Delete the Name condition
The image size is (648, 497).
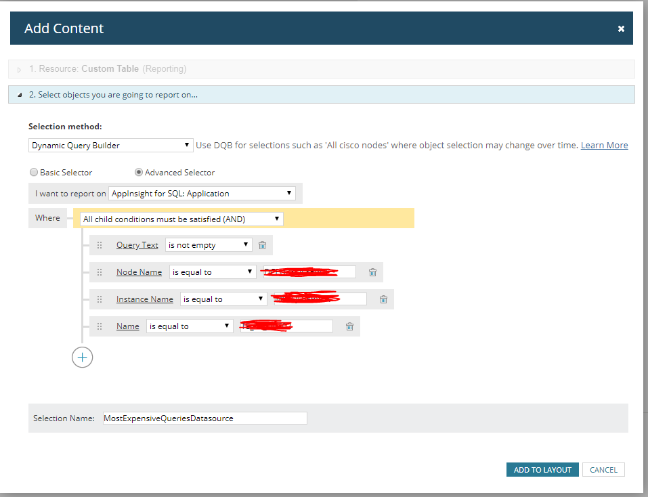click(x=349, y=326)
